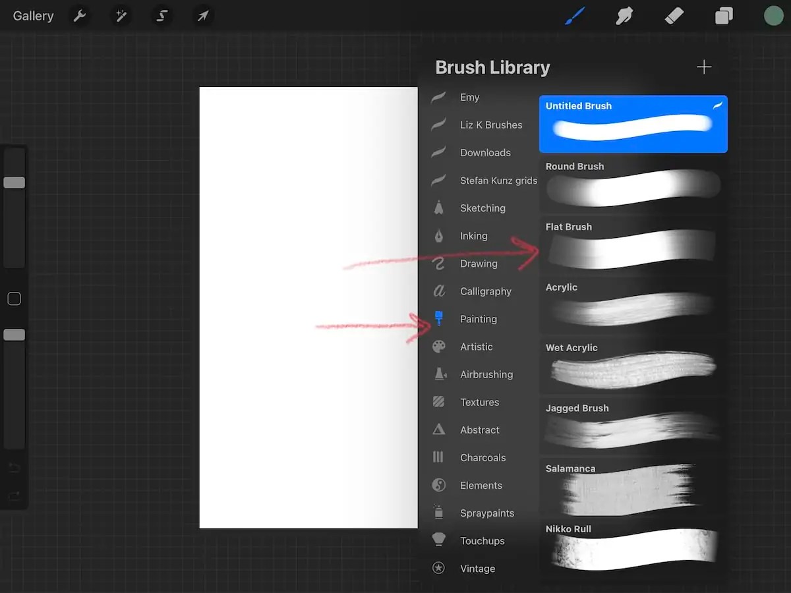Select the Transform arrow tool
The height and width of the screenshot is (593, 791).
(x=202, y=16)
